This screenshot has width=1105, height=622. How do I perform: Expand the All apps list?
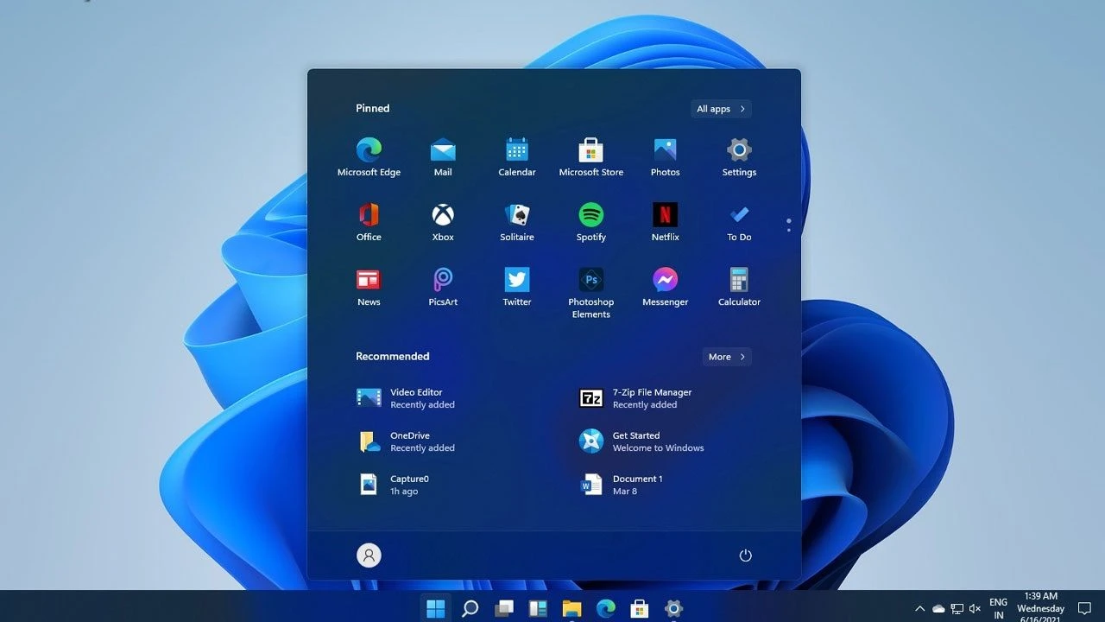tap(720, 108)
